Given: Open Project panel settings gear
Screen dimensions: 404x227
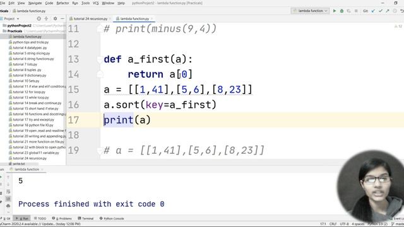Looking at the screenshot, I should (x=55, y=18).
